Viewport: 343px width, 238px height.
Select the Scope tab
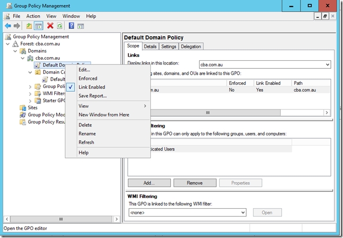133,46
